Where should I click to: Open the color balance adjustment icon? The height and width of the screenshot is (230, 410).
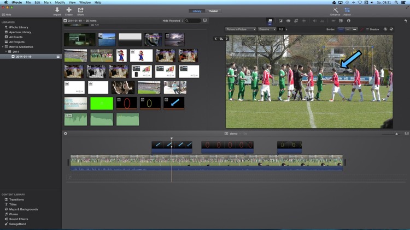(280, 21)
